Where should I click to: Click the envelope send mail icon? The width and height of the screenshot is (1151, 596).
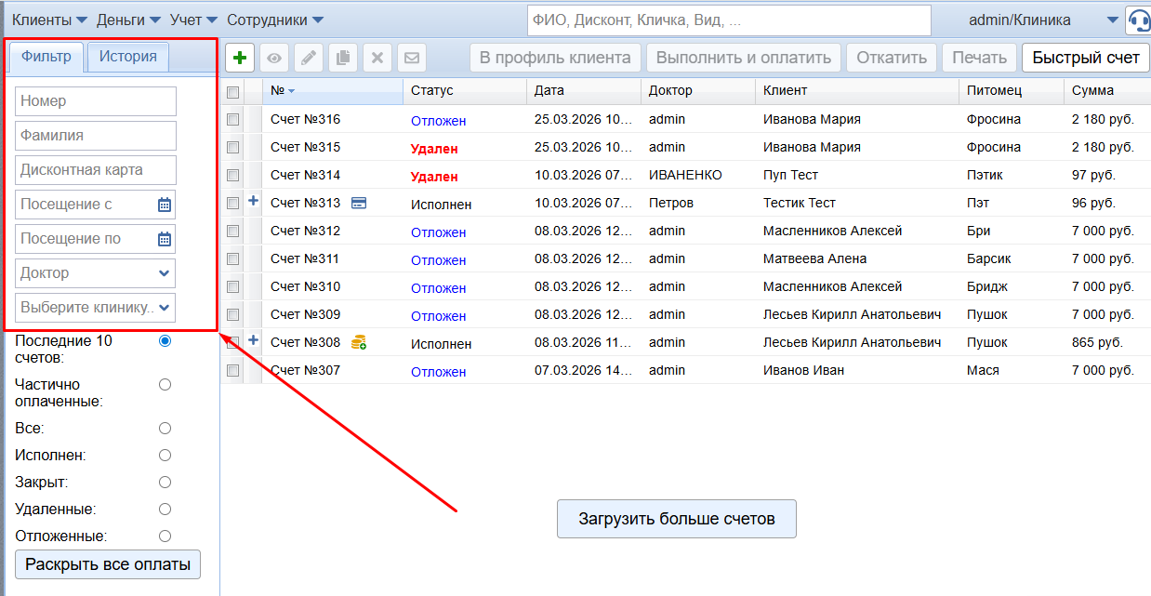(412, 58)
